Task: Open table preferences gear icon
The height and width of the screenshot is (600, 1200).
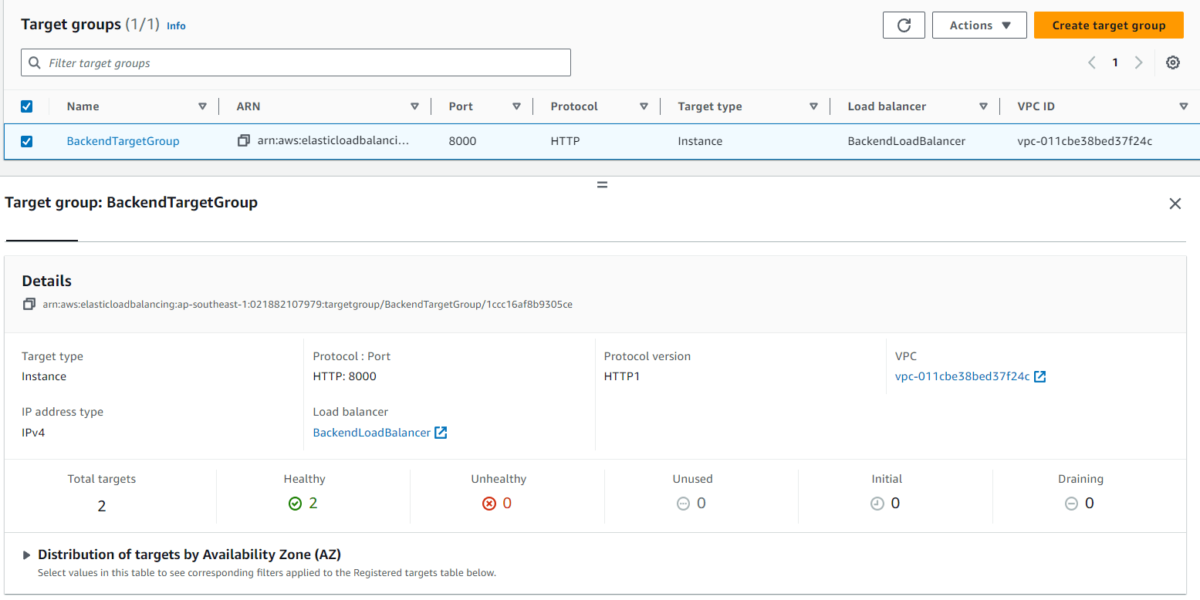Action: click(1173, 63)
